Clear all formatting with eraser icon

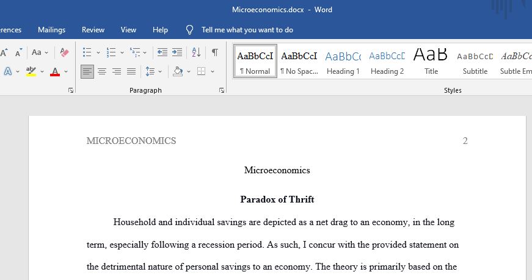(x=64, y=52)
